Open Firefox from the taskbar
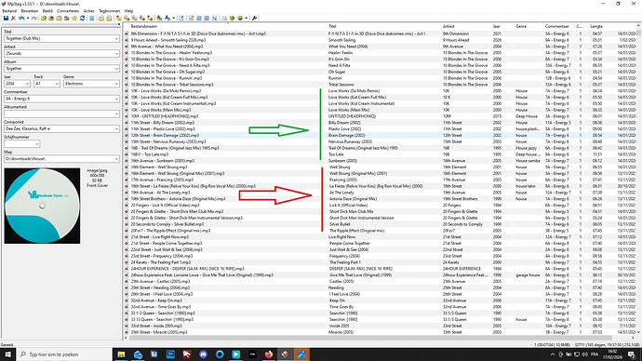The image size is (642, 361). click(x=269, y=354)
